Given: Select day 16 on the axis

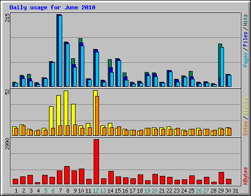Looking at the screenshot, I should click(x=125, y=191).
